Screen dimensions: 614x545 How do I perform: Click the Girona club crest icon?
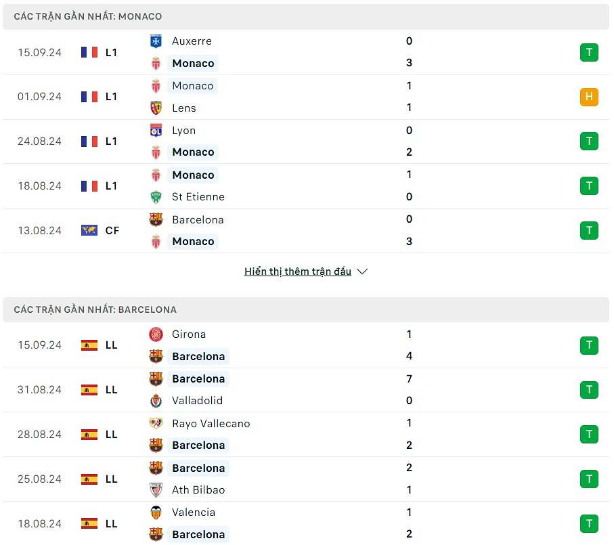tap(156, 334)
